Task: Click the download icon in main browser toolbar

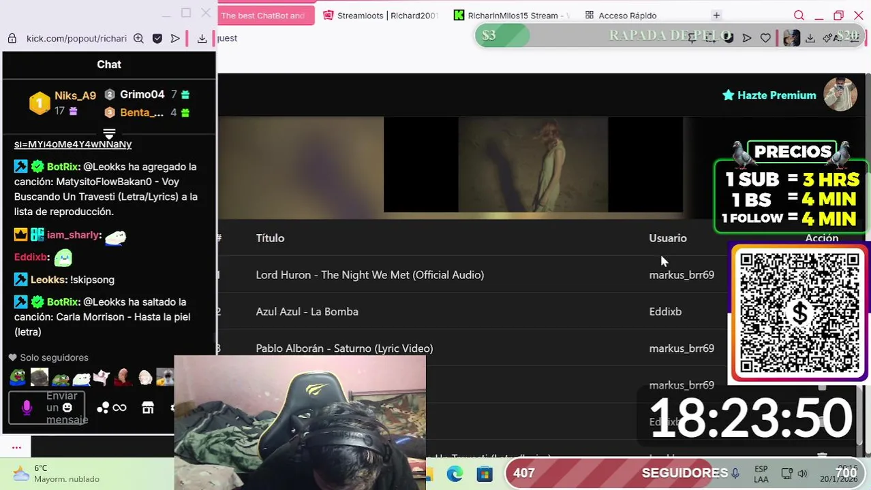Action: (810, 38)
